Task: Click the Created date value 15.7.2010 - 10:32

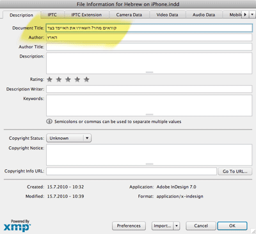Action: pyautogui.click(x=65, y=187)
